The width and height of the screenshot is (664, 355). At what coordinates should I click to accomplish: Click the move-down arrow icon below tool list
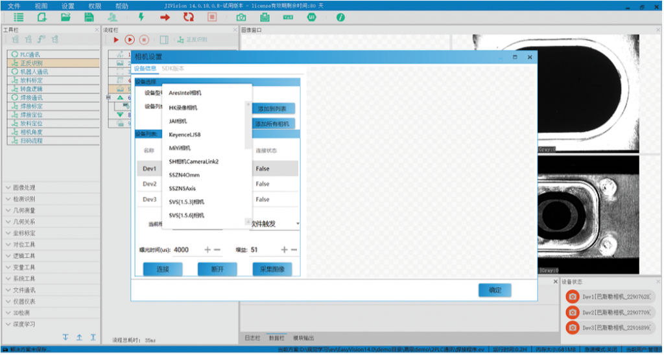click(65, 338)
